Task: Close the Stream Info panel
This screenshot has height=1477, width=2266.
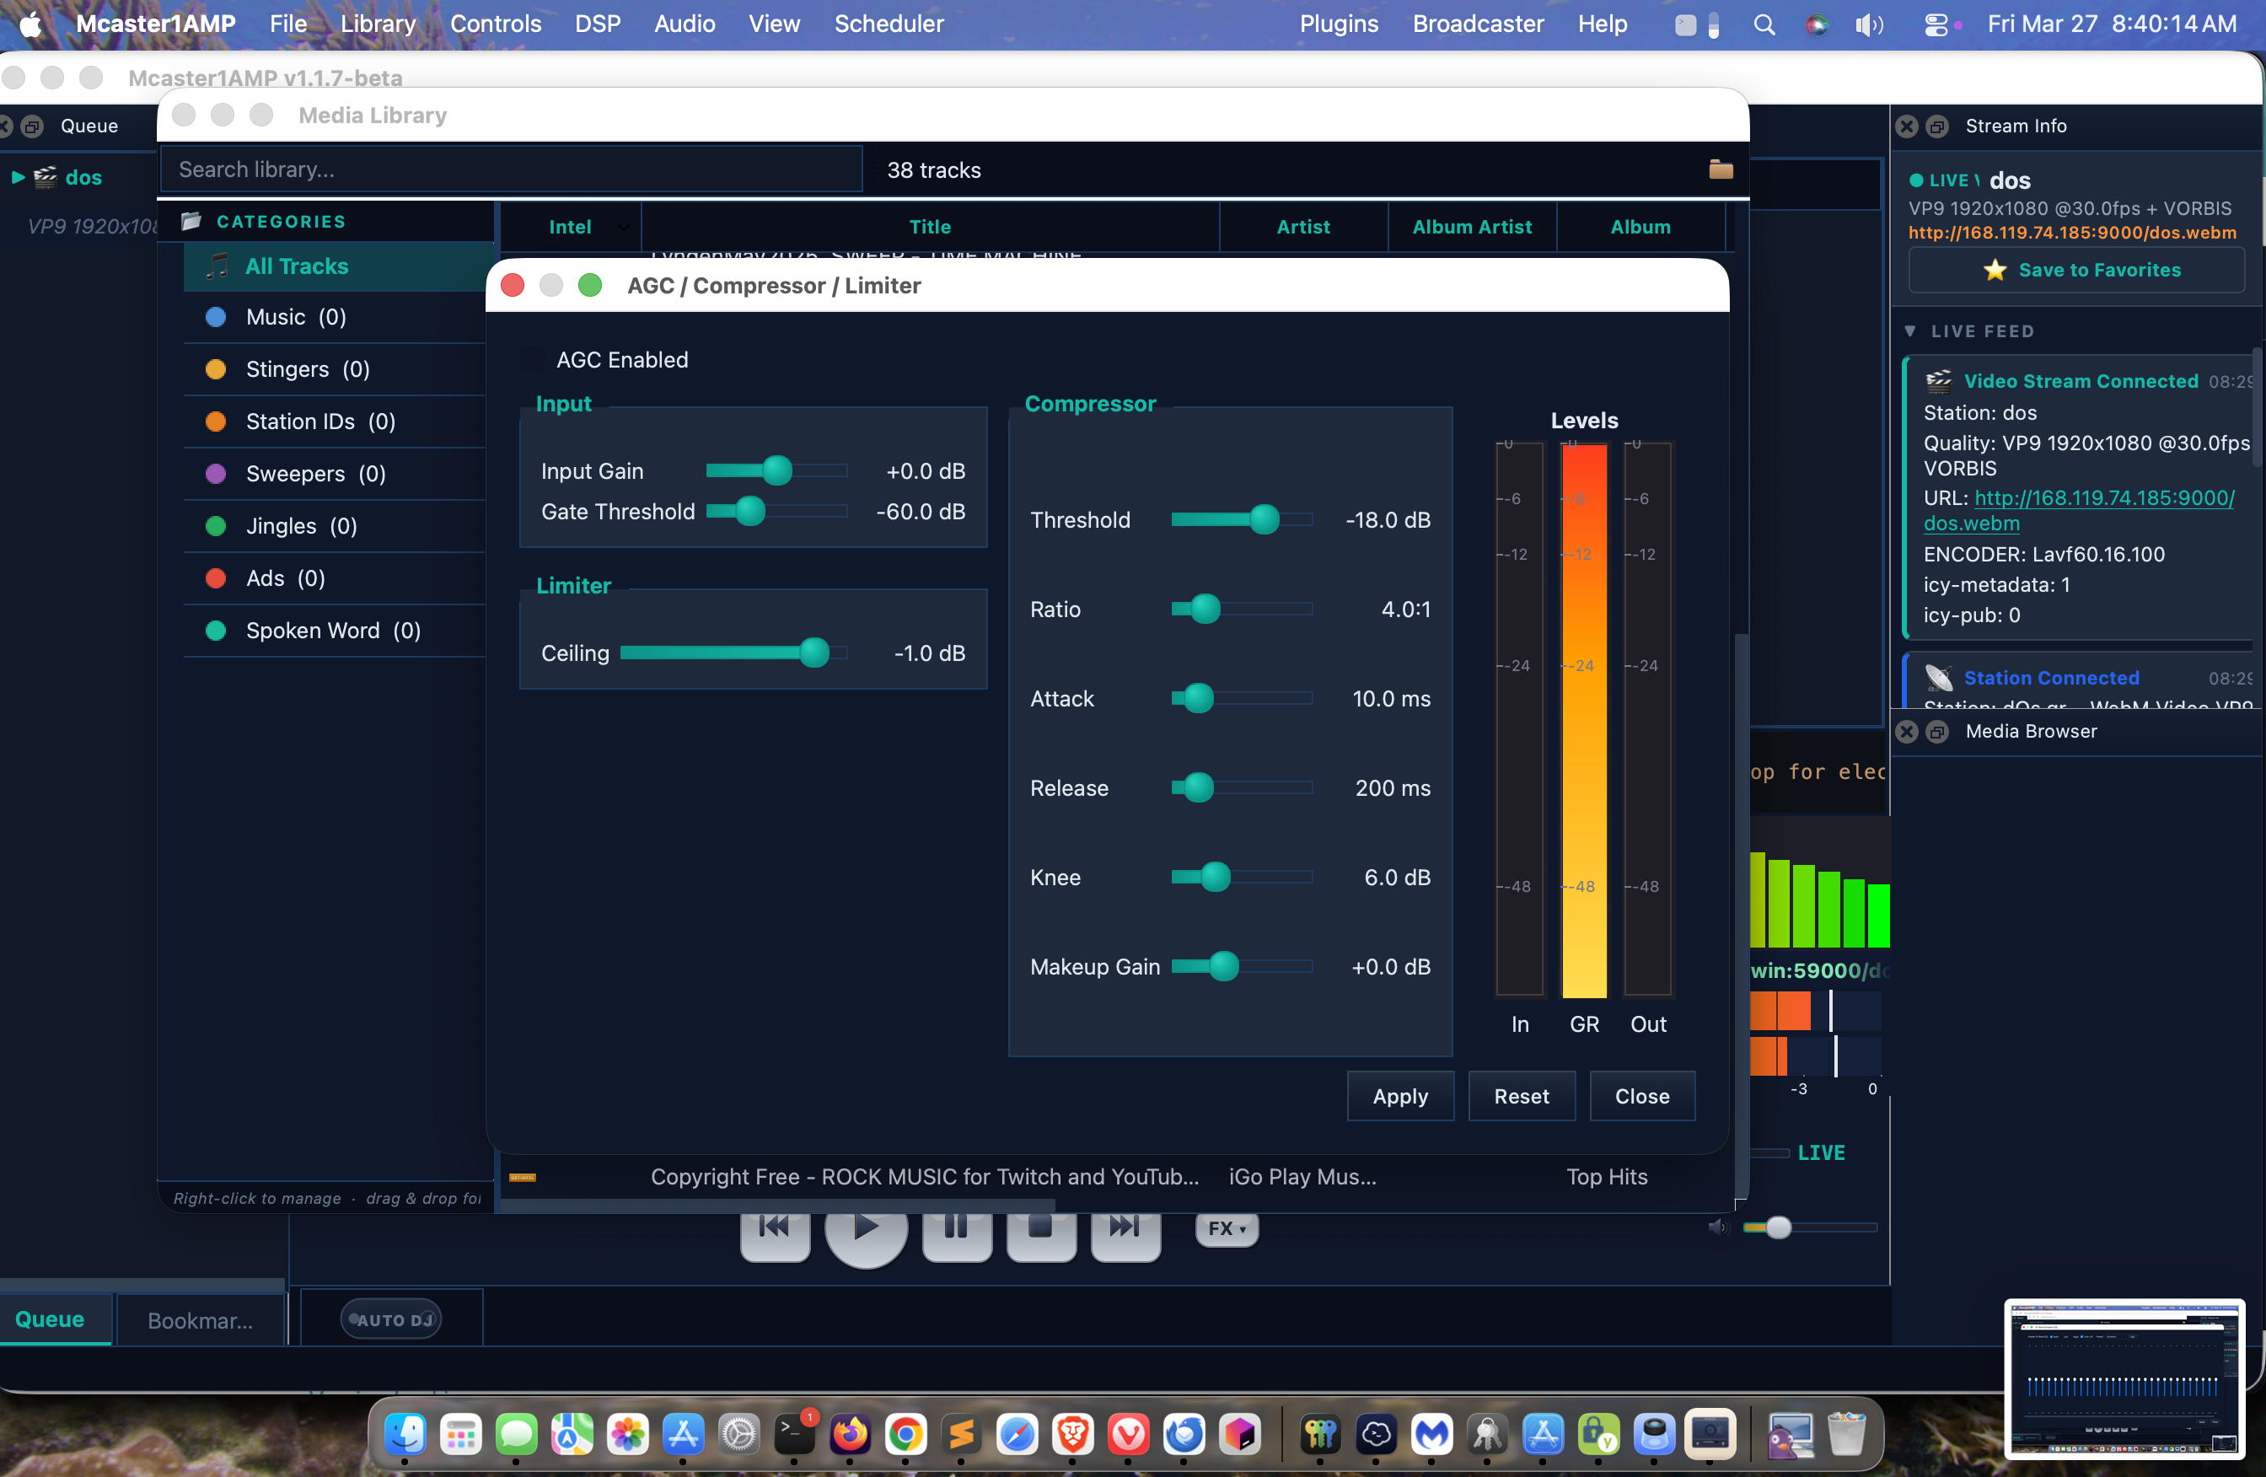Action: [x=1907, y=126]
